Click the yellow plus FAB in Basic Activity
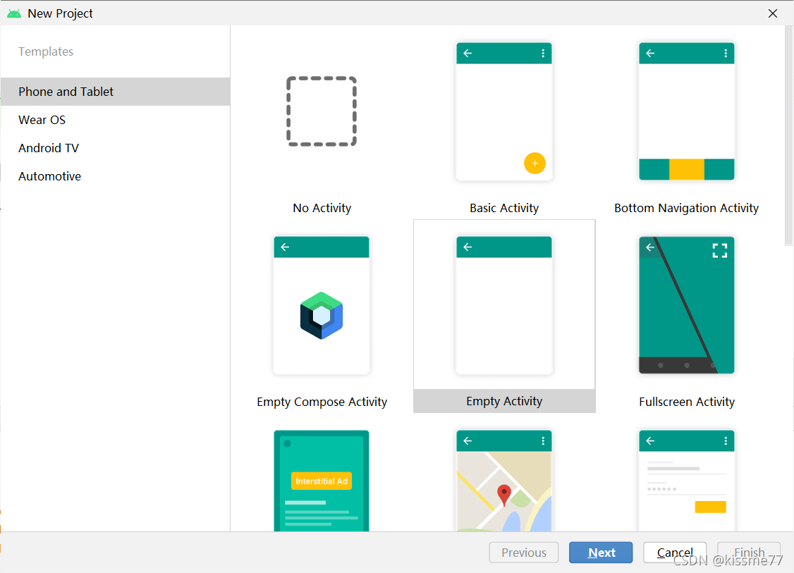Image resolution: width=794 pixels, height=573 pixels. 535,163
